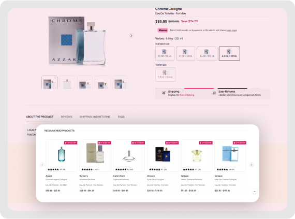Open the About the Product tab
Viewport: 295px width, 219px height.
coord(40,117)
